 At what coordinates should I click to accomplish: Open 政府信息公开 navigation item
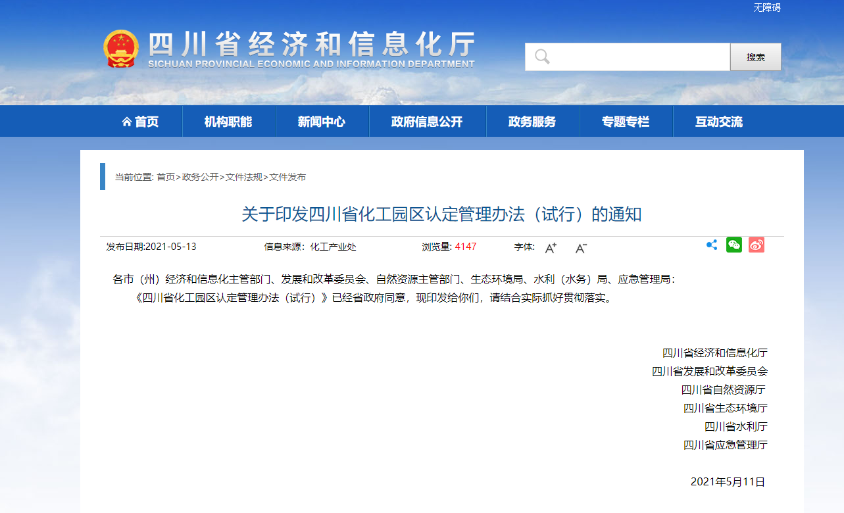pos(427,122)
